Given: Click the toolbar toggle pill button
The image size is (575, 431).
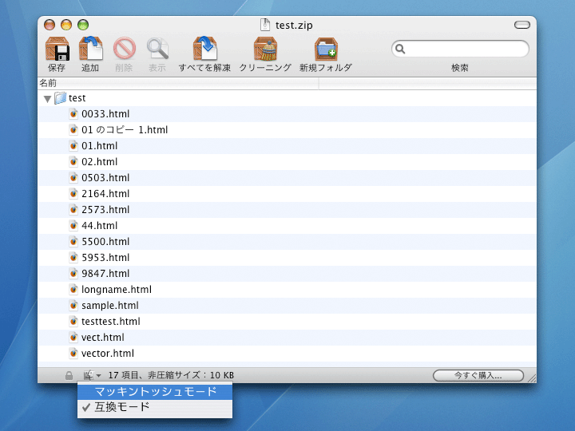Looking at the screenshot, I should click(521, 25).
